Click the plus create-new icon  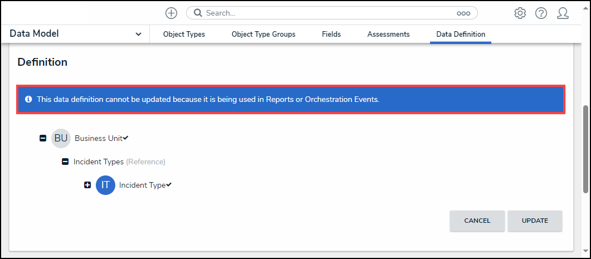click(x=172, y=13)
